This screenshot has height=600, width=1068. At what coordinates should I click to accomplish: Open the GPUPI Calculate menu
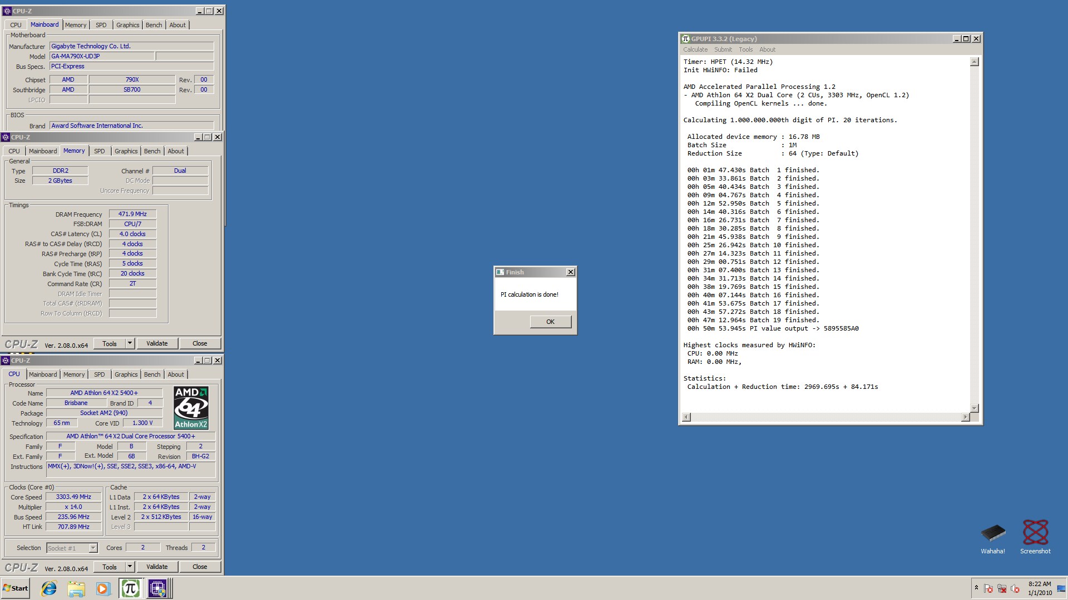695,49
